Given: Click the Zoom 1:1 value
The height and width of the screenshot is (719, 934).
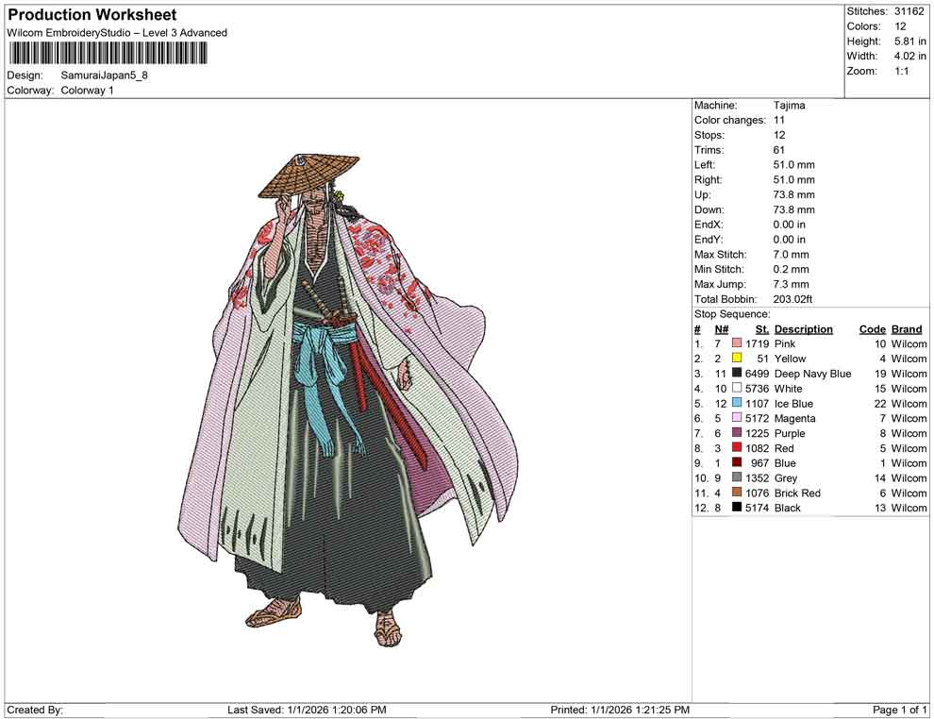Looking at the screenshot, I should click(x=902, y=70).
